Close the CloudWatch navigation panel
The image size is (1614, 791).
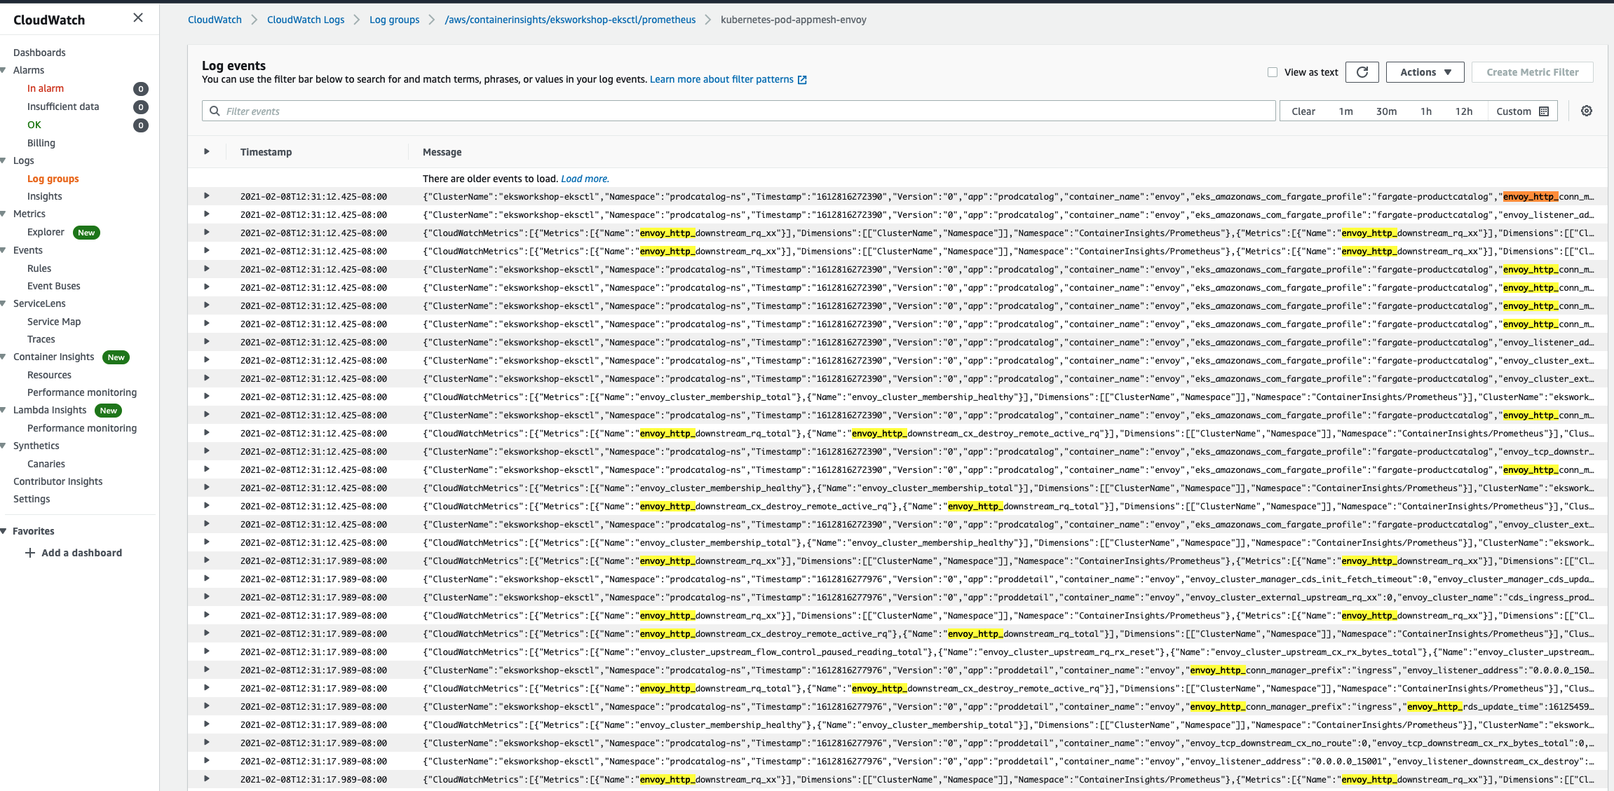(138, 18)
